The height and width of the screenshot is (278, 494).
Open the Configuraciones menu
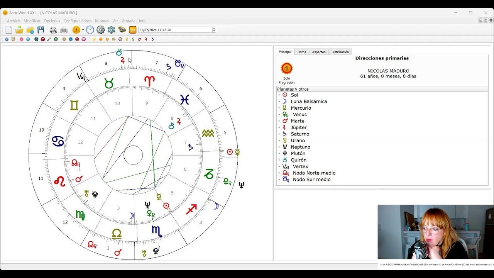78,21
